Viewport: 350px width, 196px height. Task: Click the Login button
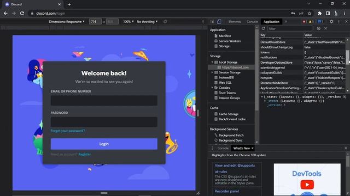104,144
